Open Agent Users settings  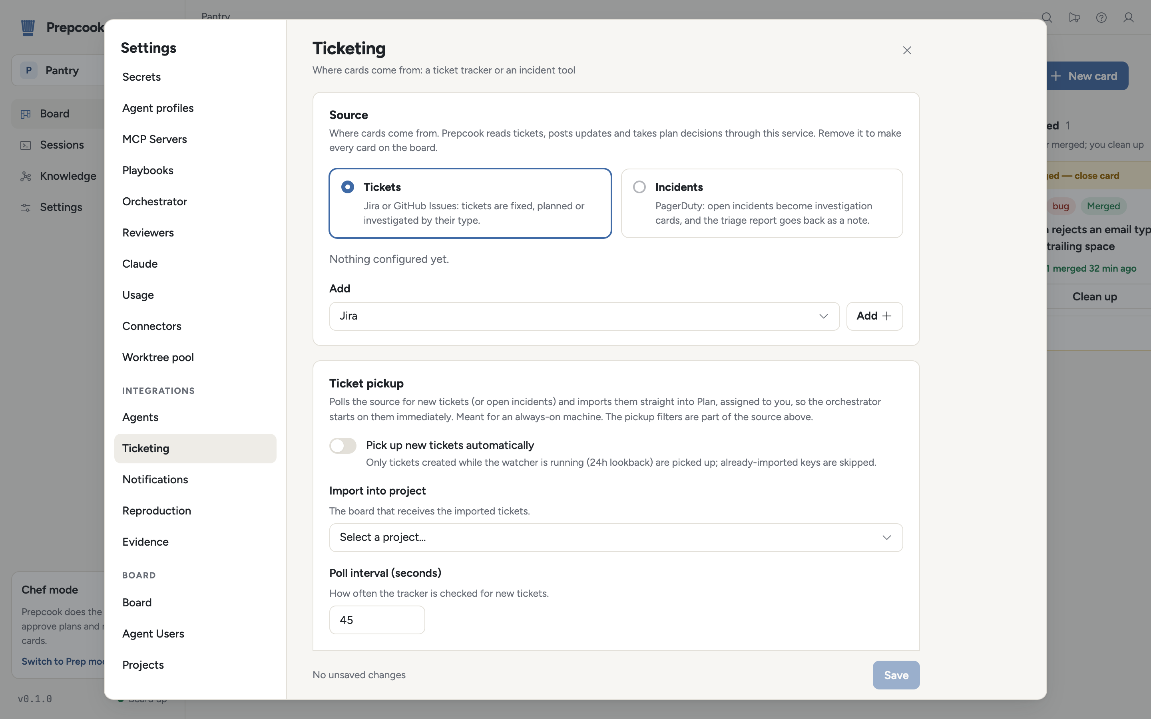pos(195,634)
